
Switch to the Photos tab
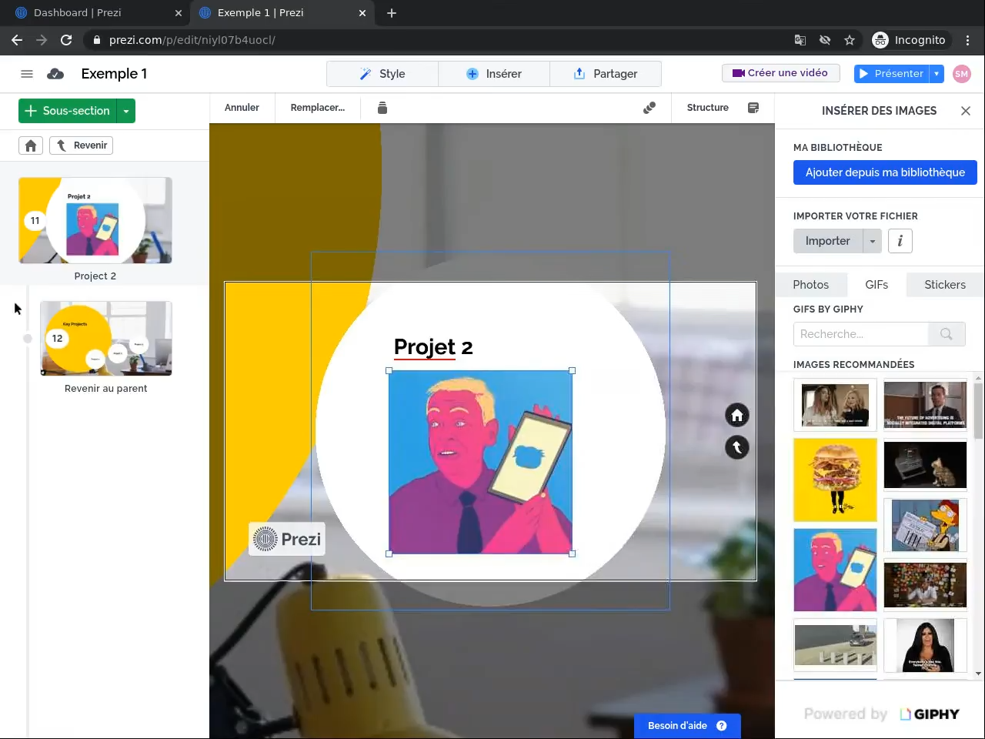tap(811, 285)
